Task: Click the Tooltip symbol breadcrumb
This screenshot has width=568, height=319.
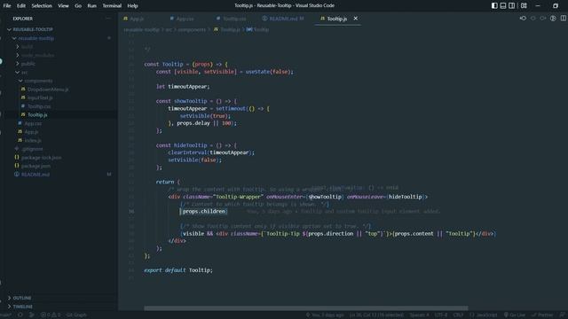Action: coord(261,29)
